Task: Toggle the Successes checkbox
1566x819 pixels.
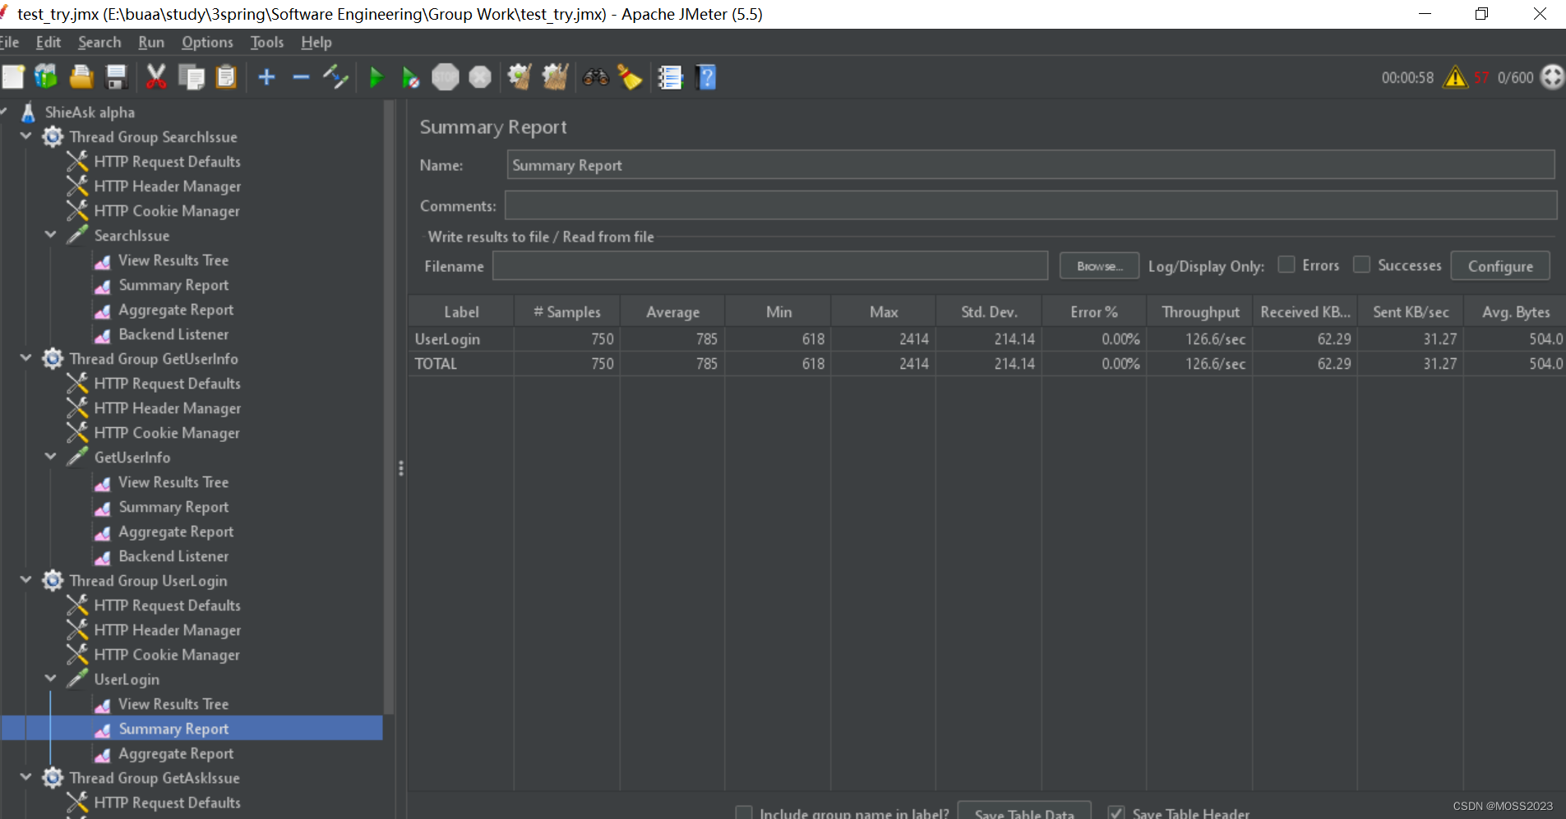Action: [x=1361, y=265]
